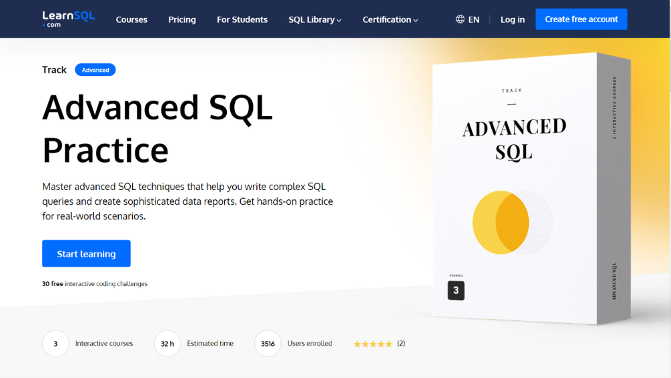Click the 3516 users enrolled circle
Screen dimensions: 671x378
coord(268,343)
